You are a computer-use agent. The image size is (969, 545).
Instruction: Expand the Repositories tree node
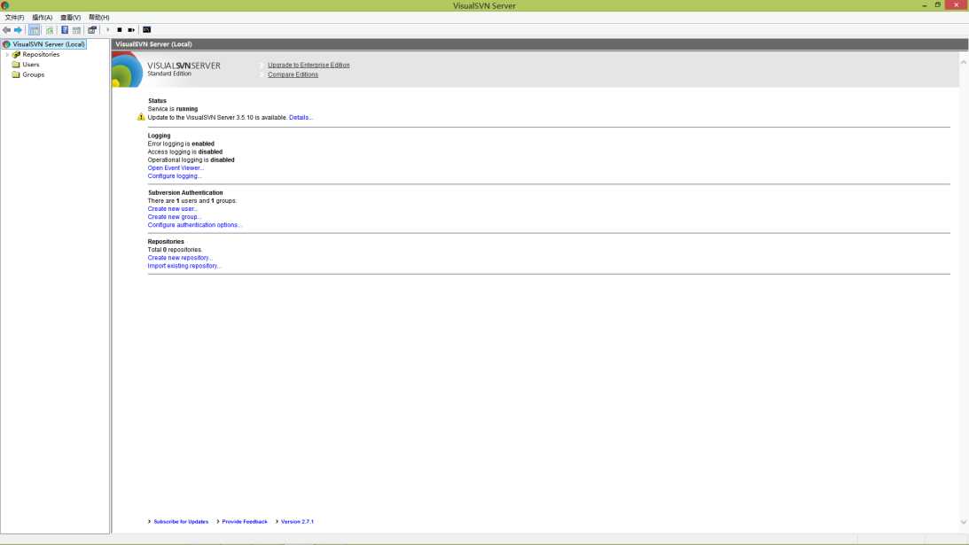[7, 54]
